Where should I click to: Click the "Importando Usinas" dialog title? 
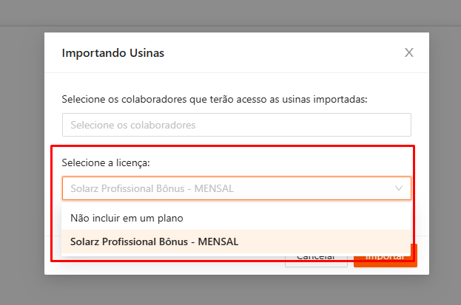(113, 53)
